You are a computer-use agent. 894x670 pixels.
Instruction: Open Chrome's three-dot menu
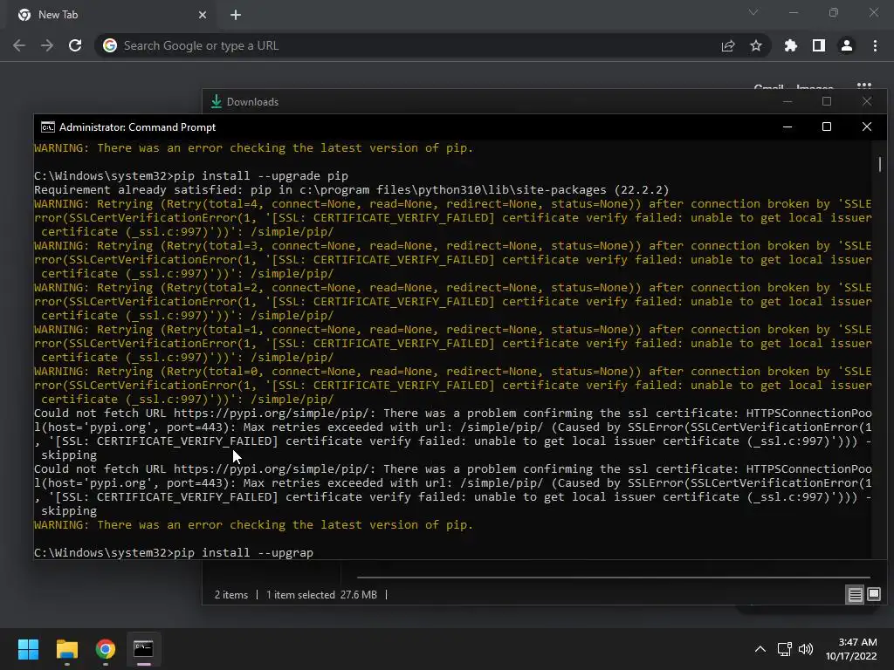click(x=875, y=45)
